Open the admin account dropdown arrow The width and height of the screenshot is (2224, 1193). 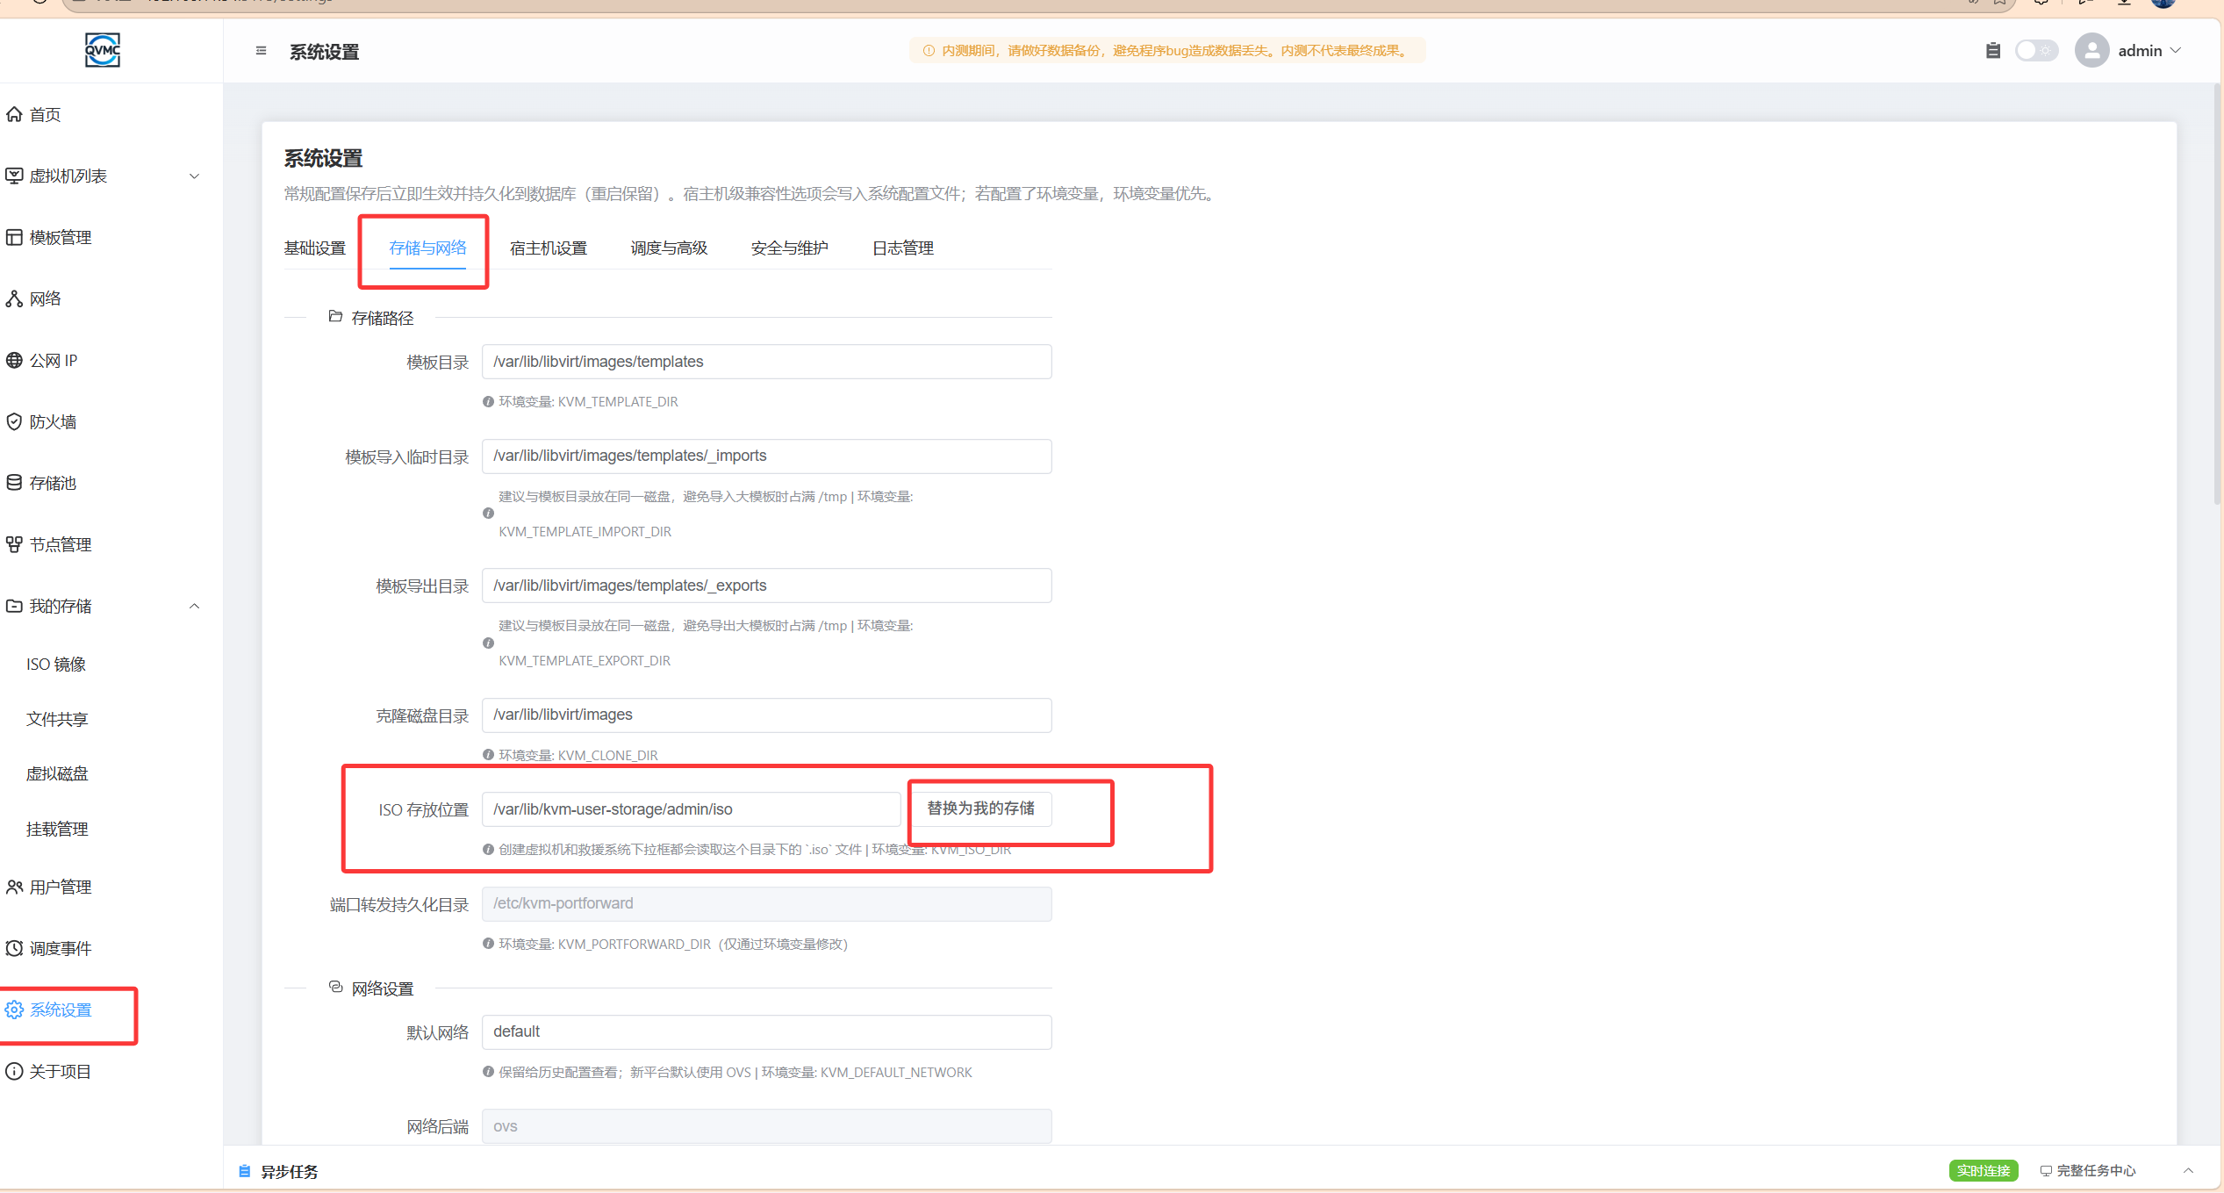(x=2177, y=51)
